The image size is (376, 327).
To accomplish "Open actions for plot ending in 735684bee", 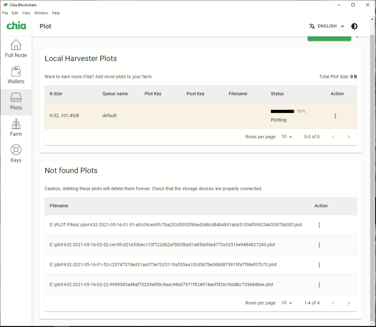I will point(319,285).
